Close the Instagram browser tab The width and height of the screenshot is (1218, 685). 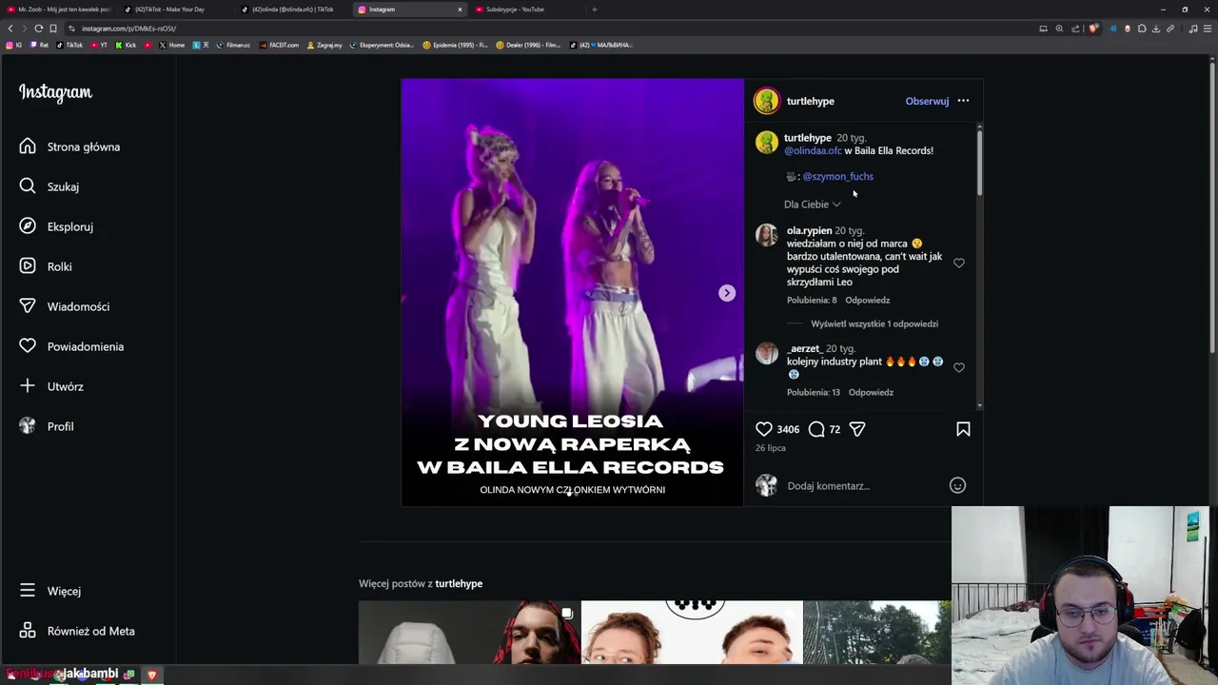point(460,10)
